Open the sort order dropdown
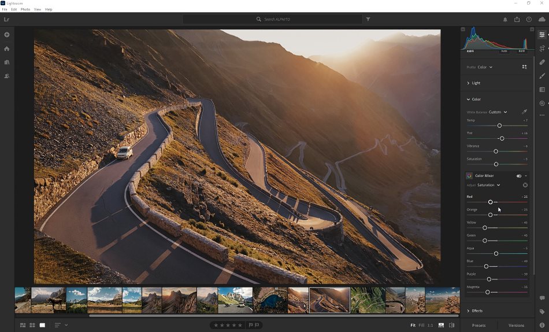Image resolution: width=549 pixels, height=332 pixels. tap(61, 325)
